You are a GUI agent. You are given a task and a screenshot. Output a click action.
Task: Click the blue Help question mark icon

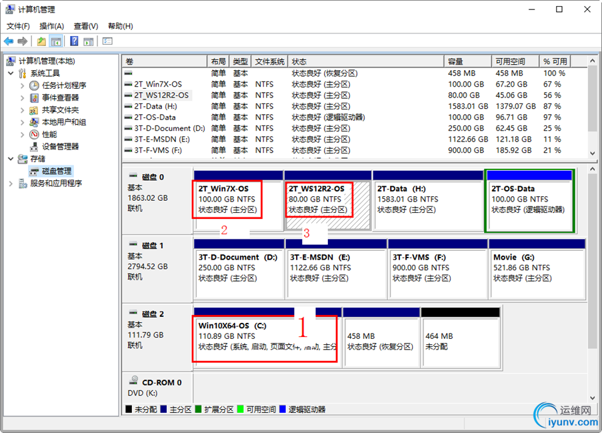coord(73,41)
